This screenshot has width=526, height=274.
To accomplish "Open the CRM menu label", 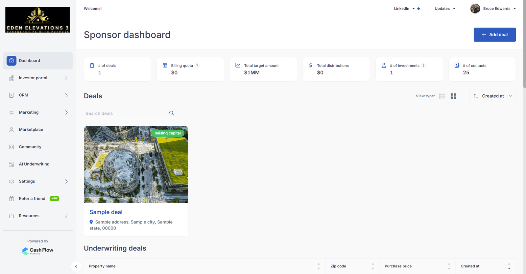I will 24,95.
